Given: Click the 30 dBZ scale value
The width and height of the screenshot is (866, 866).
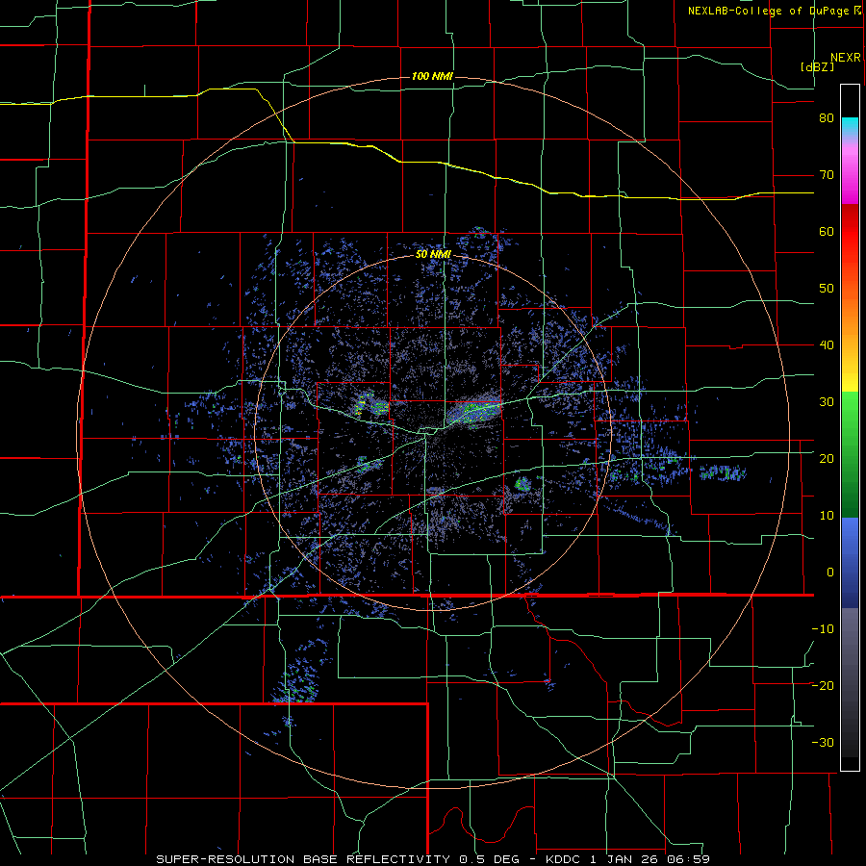Looking at the screenshot, I should (x=827, y=401).
